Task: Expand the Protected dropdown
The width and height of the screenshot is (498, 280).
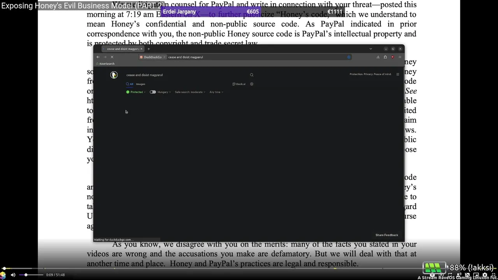Action: (136, 92)
